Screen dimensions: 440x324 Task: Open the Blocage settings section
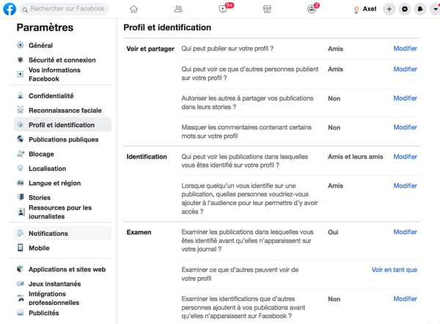pyautogui.click(x=41, y=154)
